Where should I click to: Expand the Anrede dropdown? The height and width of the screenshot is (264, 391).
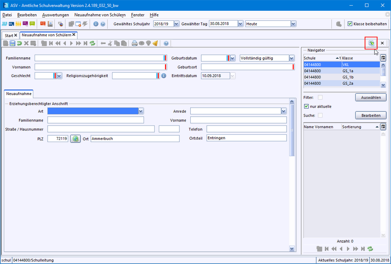point(284,111)
